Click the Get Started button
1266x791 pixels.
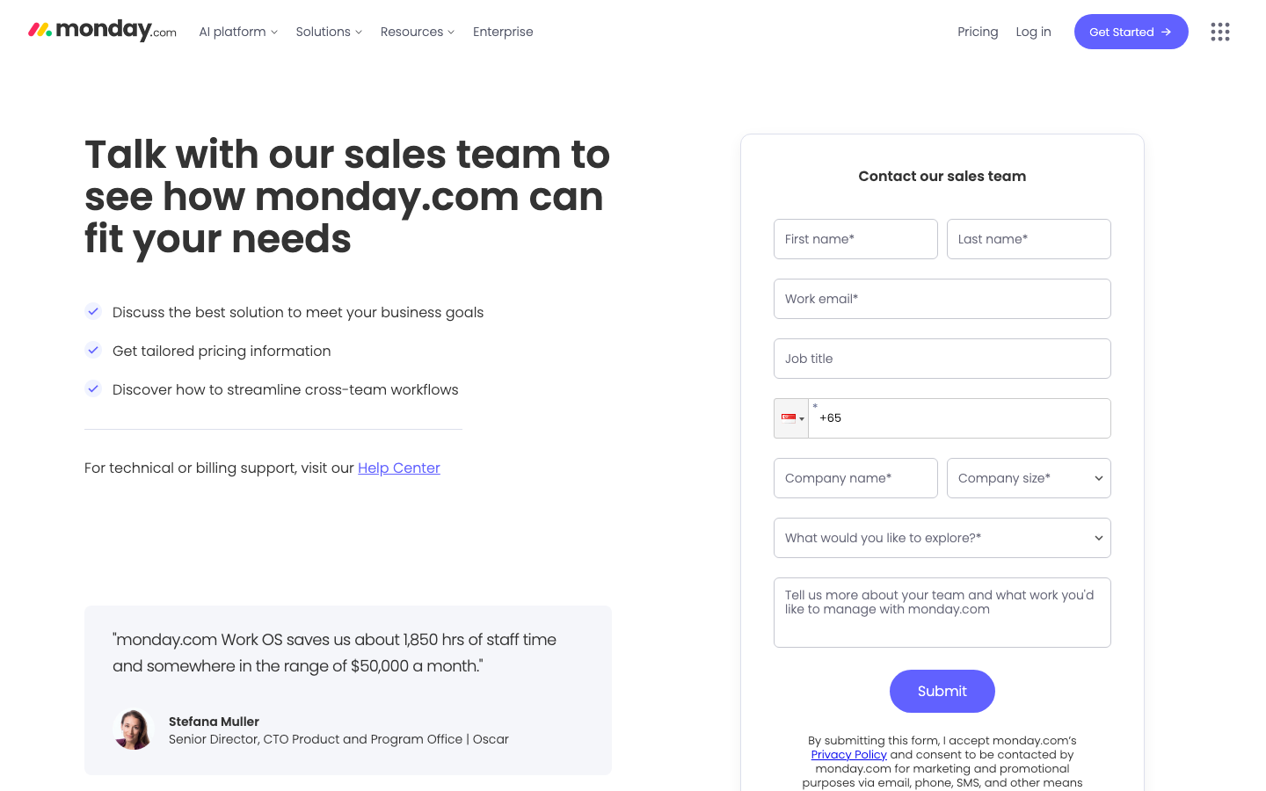point(1131,32)
